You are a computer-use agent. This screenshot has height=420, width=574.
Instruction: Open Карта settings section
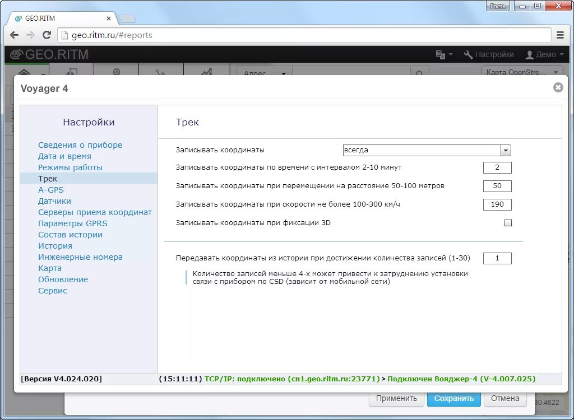pos(50,268)
